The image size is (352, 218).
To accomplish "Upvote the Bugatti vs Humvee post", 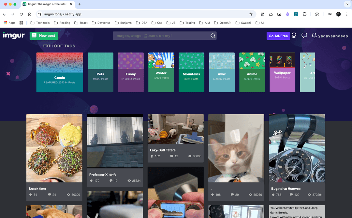I will [273, 195].
